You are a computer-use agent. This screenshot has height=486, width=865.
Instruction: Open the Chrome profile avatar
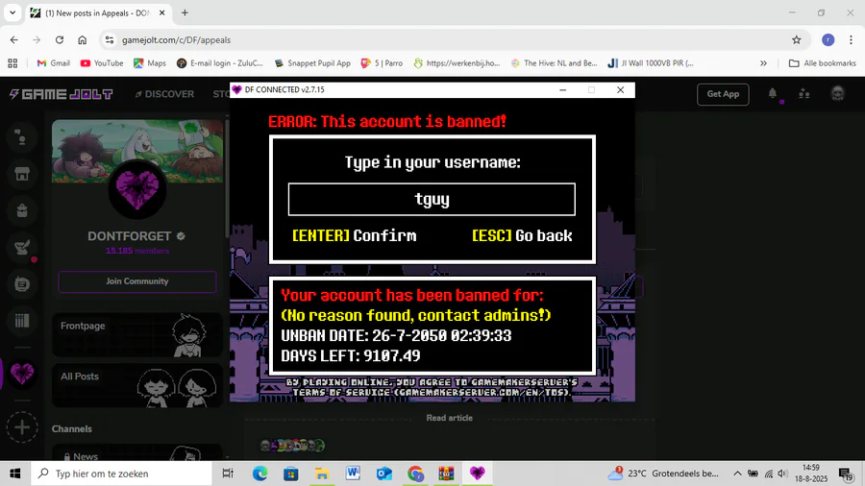[x=828, y=39]
